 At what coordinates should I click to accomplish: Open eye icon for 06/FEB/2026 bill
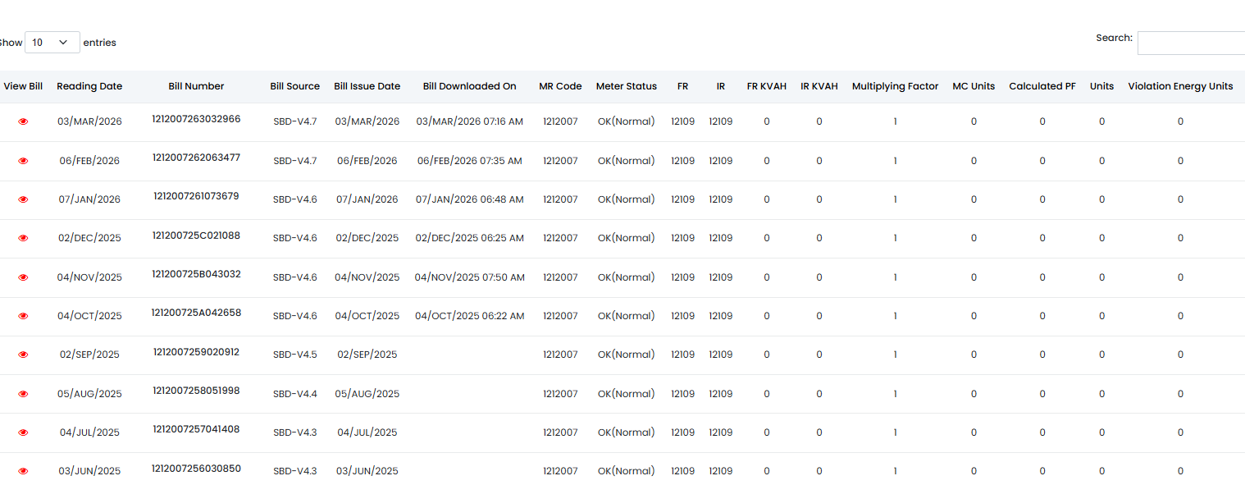click(x=23, y=161)
